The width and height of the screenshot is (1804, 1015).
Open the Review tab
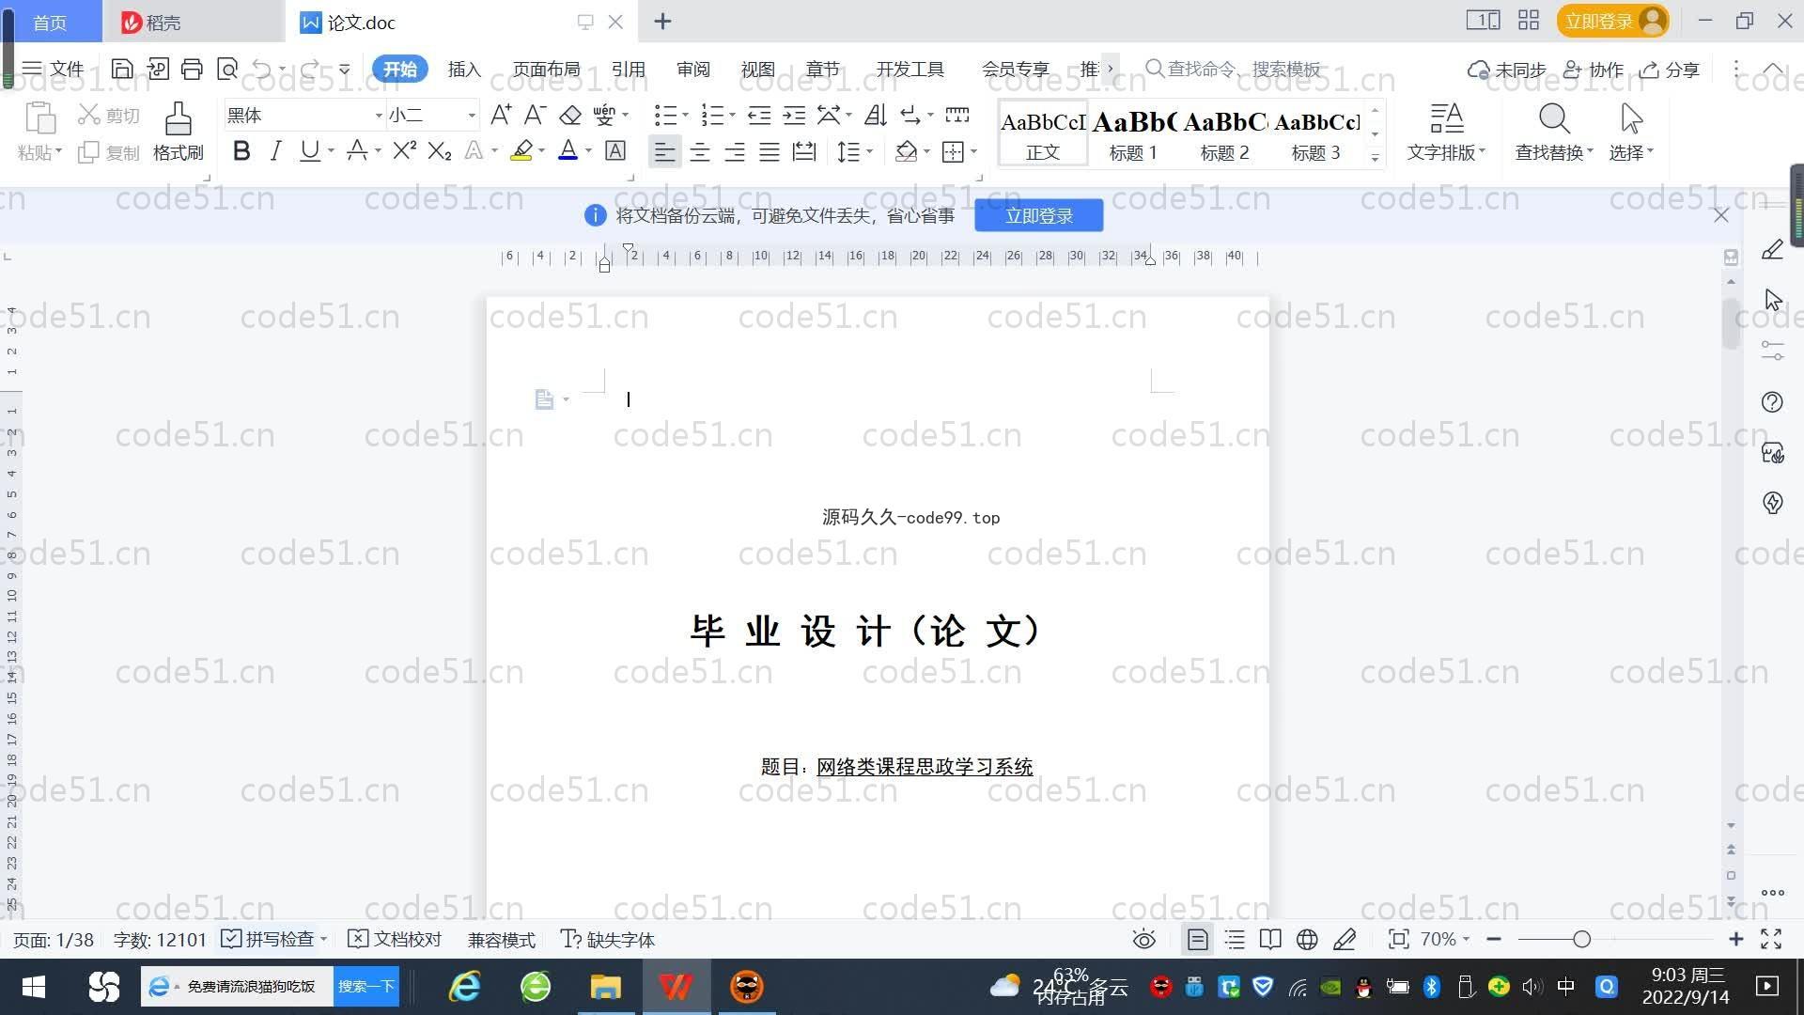(692, 69)
